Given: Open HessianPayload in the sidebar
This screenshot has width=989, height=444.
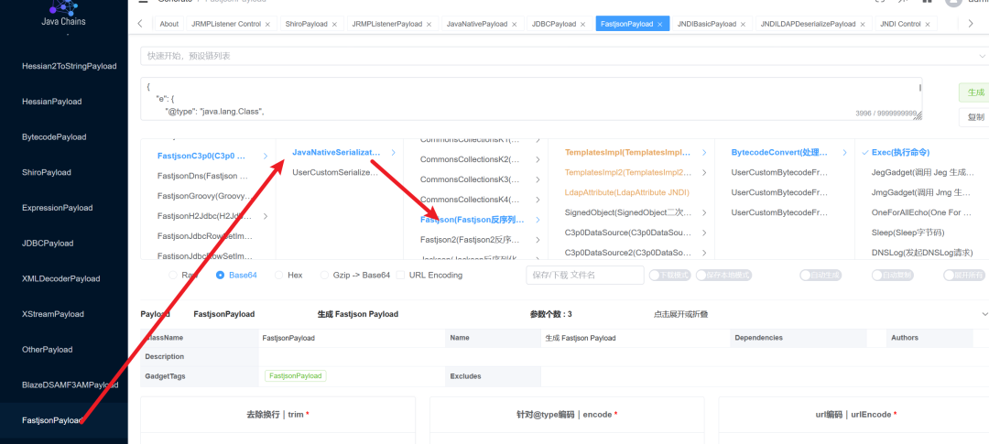Looking at the screenshot, I should (51, 101).
